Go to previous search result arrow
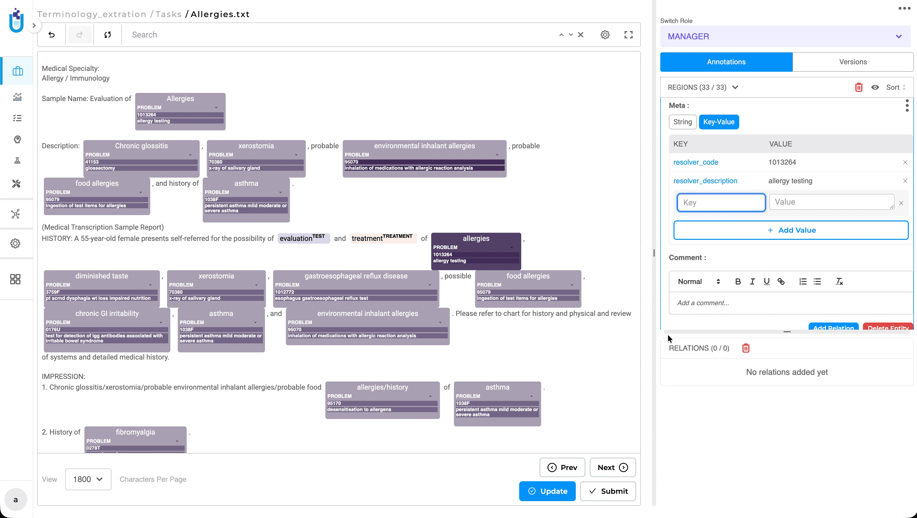Image resolution: width=917 pixels, height=518 pixels. (561, 34)
